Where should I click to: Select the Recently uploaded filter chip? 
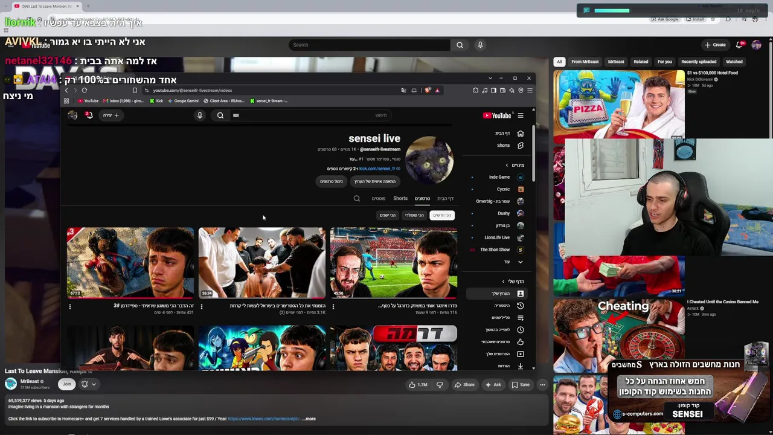point(699,62)
